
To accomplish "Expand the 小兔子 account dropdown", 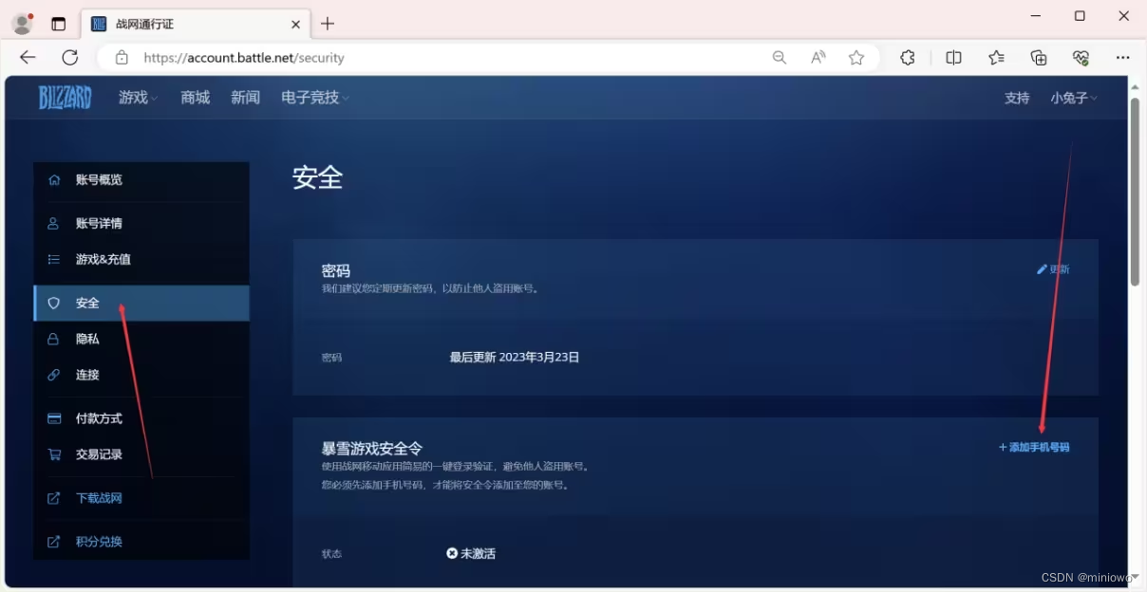I will 1074,98.
